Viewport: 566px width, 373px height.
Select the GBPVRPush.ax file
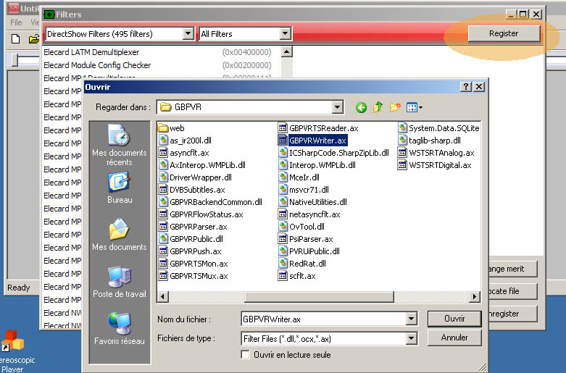pyautogui.click(x=191, y=251)
